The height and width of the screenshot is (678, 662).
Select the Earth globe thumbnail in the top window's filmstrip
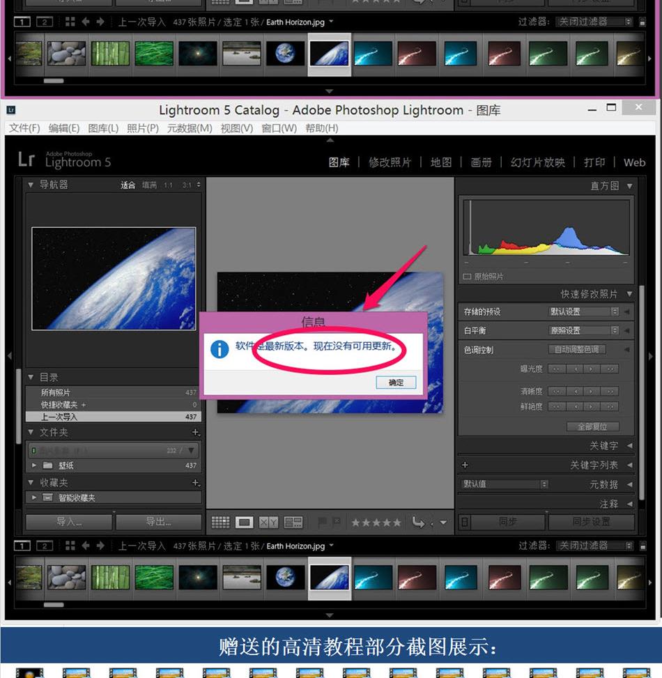point(286,54)
